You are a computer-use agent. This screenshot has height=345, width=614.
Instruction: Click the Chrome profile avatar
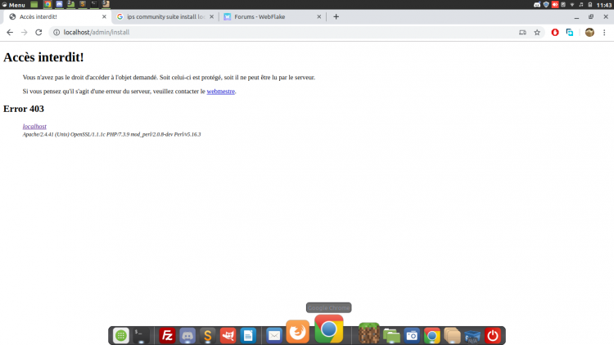pyautogui.click(x=589, y=32)
